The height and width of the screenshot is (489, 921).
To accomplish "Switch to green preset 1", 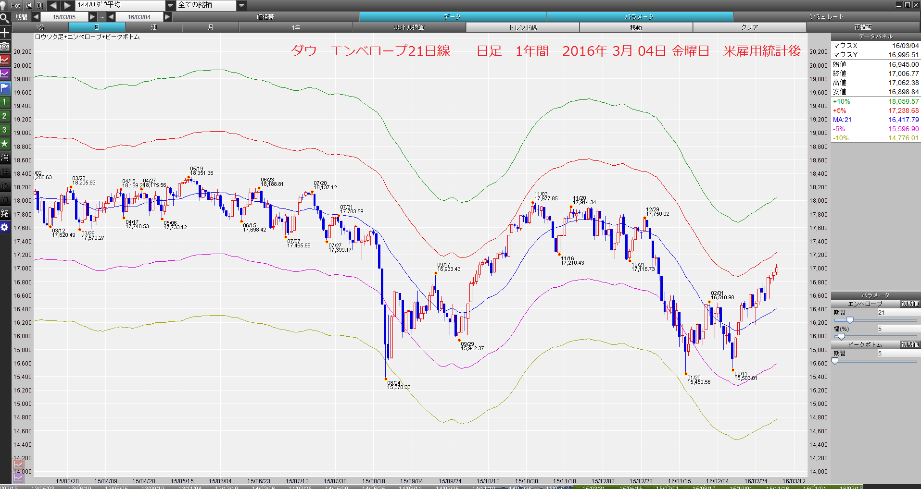I will point(5,102).
